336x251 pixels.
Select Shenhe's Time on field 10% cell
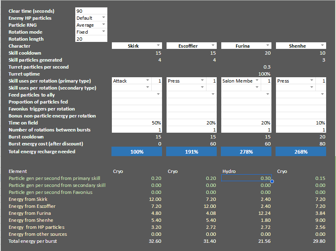[301, 123]
